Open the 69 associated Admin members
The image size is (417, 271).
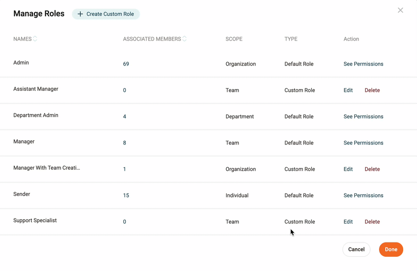point(126,64)
